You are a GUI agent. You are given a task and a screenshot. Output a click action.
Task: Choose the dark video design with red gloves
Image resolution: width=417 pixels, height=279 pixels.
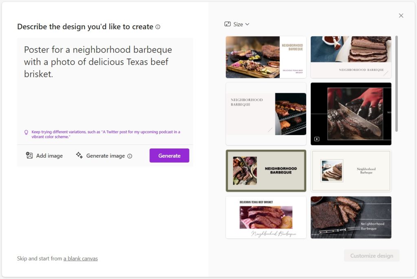pos(351,114)
